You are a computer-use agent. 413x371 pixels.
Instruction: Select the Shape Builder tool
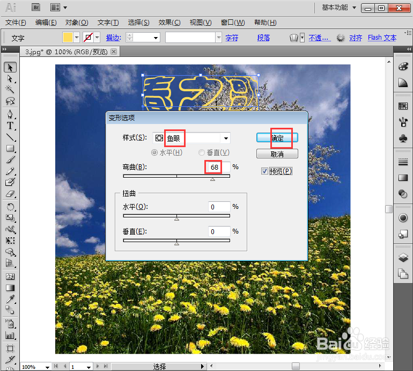click(10, 252)
